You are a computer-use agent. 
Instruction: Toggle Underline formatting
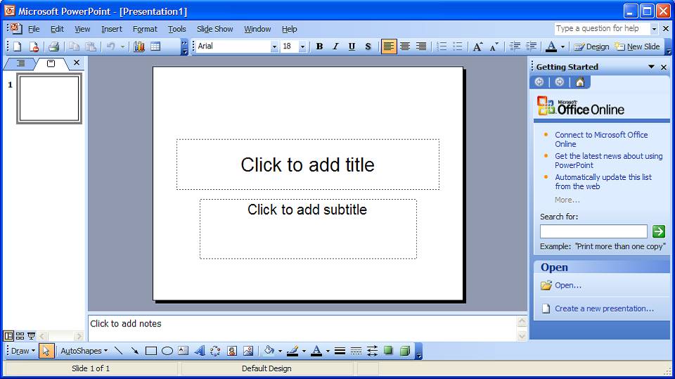[x=352, y=46]
